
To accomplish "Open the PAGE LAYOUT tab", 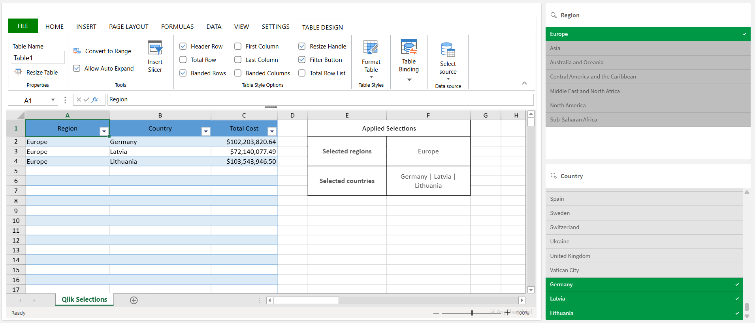I will coord(128,27).
